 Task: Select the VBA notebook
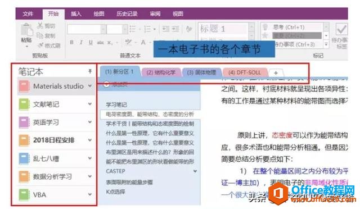tap(56, 194)
